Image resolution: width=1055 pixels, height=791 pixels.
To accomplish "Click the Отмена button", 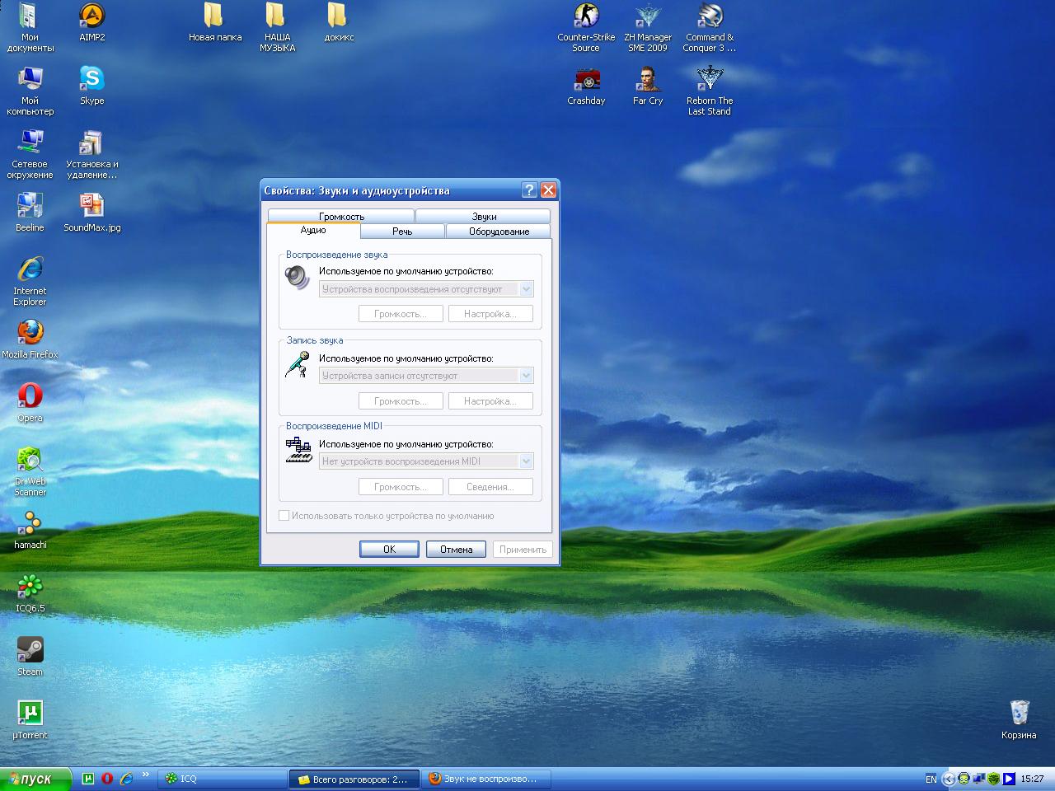I will coord(456,550).
